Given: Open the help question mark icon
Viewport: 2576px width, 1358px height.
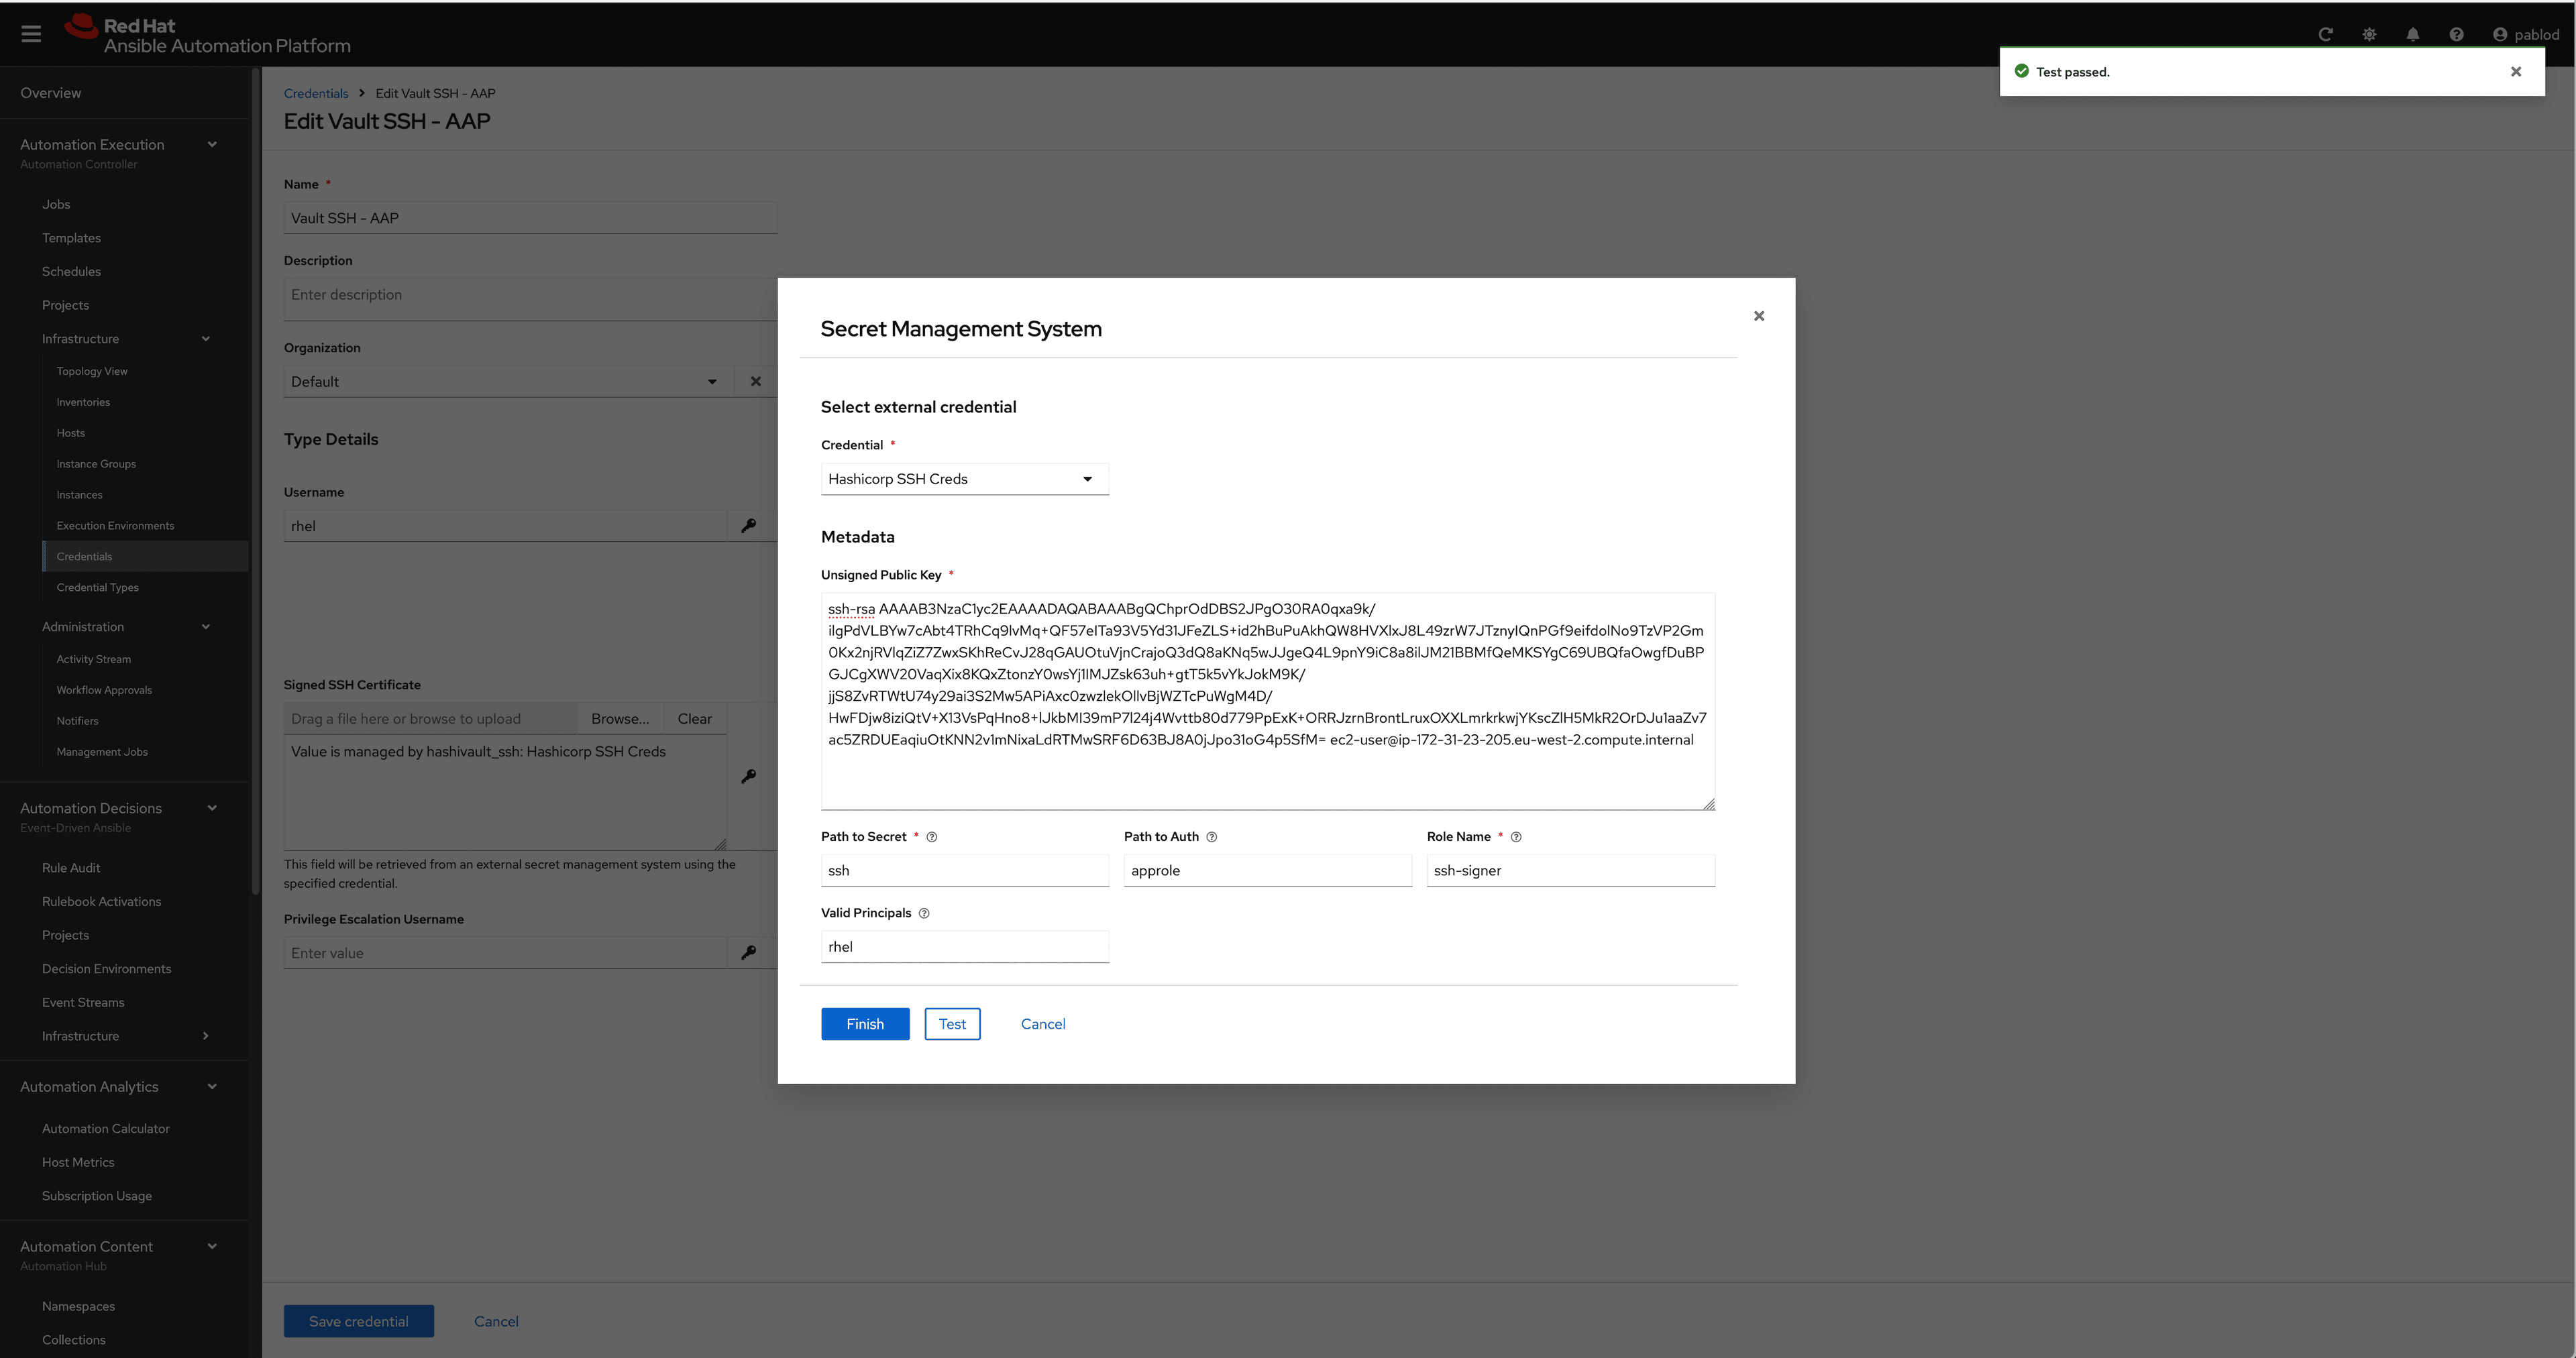Looking at the screenshot, I should point(2457,33).
